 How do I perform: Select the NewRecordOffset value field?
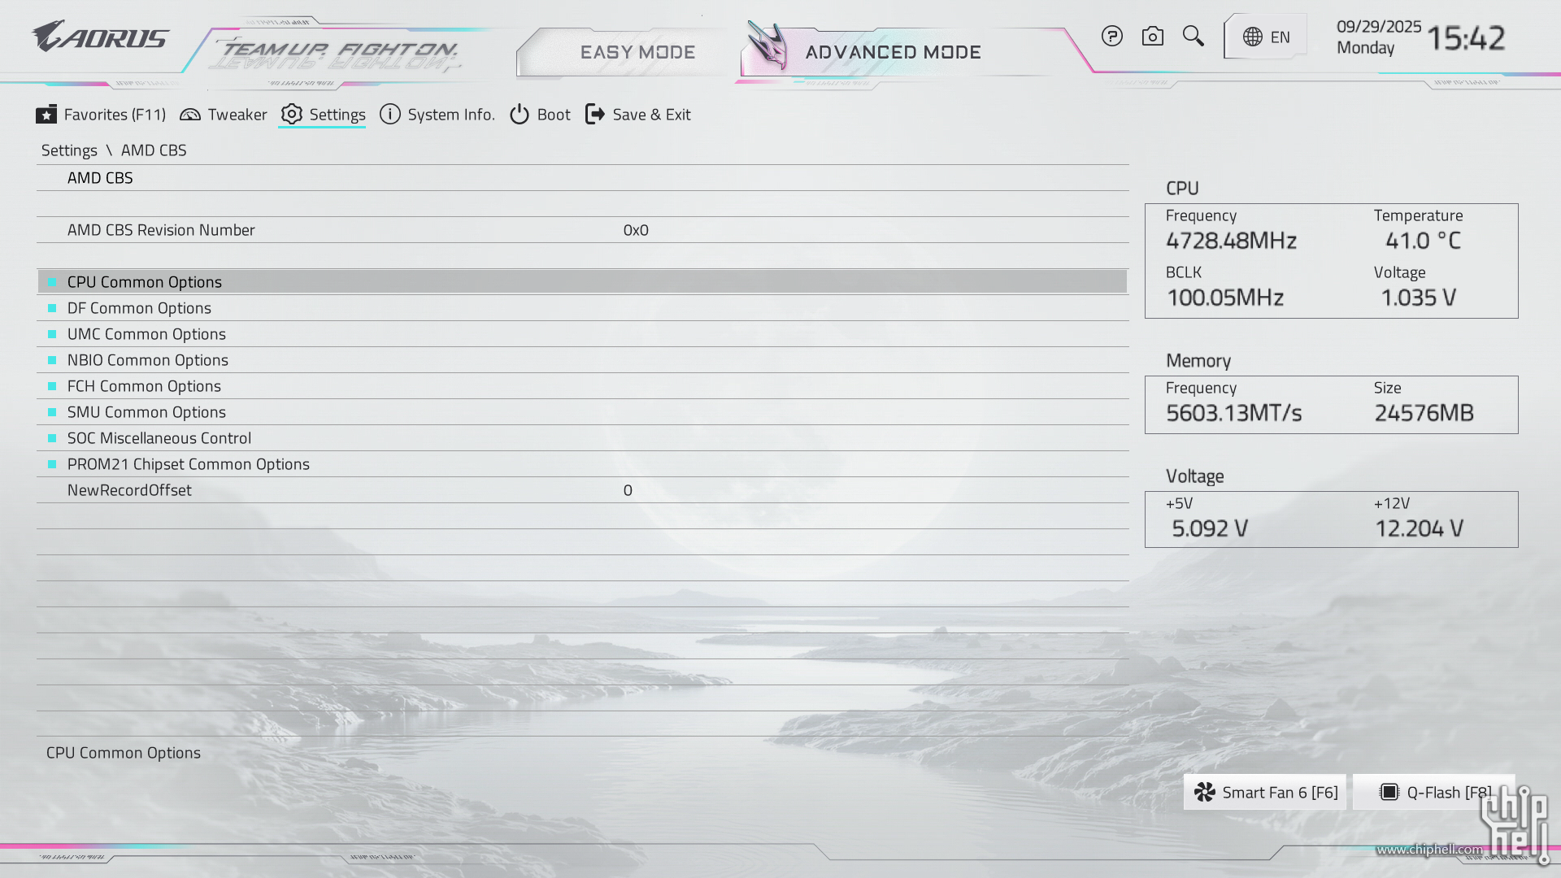(628, 490)
